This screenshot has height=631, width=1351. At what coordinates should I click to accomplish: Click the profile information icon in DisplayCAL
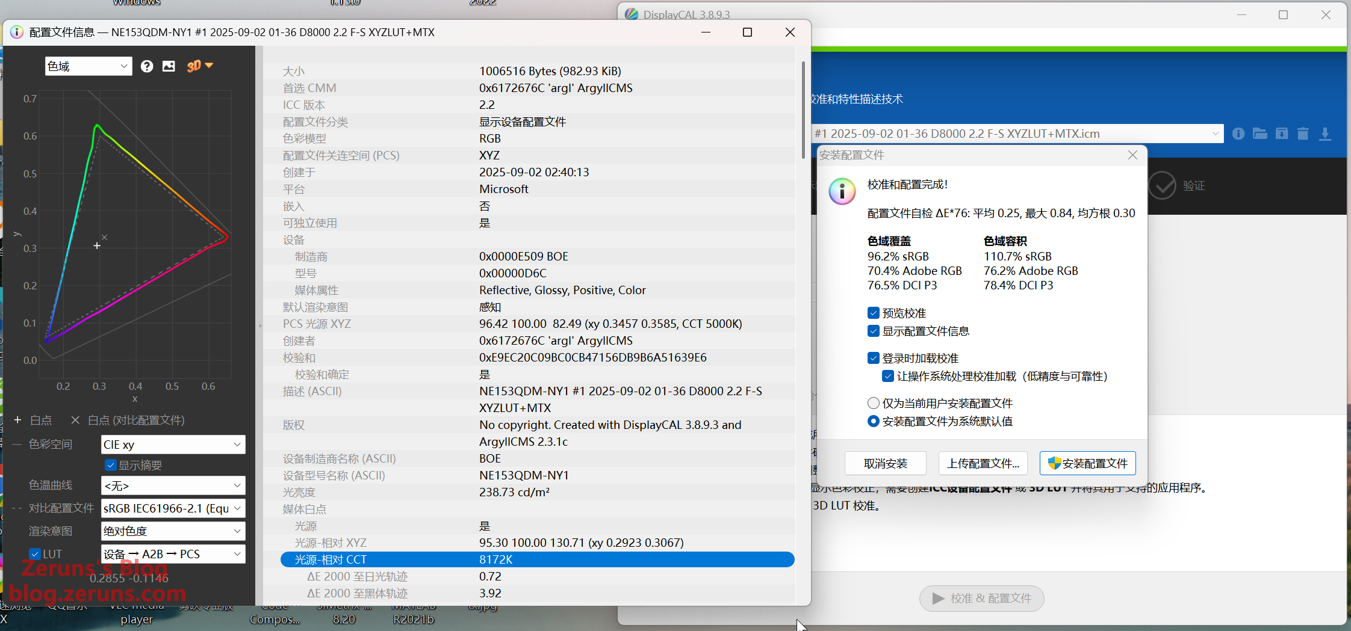(1238, 134)
